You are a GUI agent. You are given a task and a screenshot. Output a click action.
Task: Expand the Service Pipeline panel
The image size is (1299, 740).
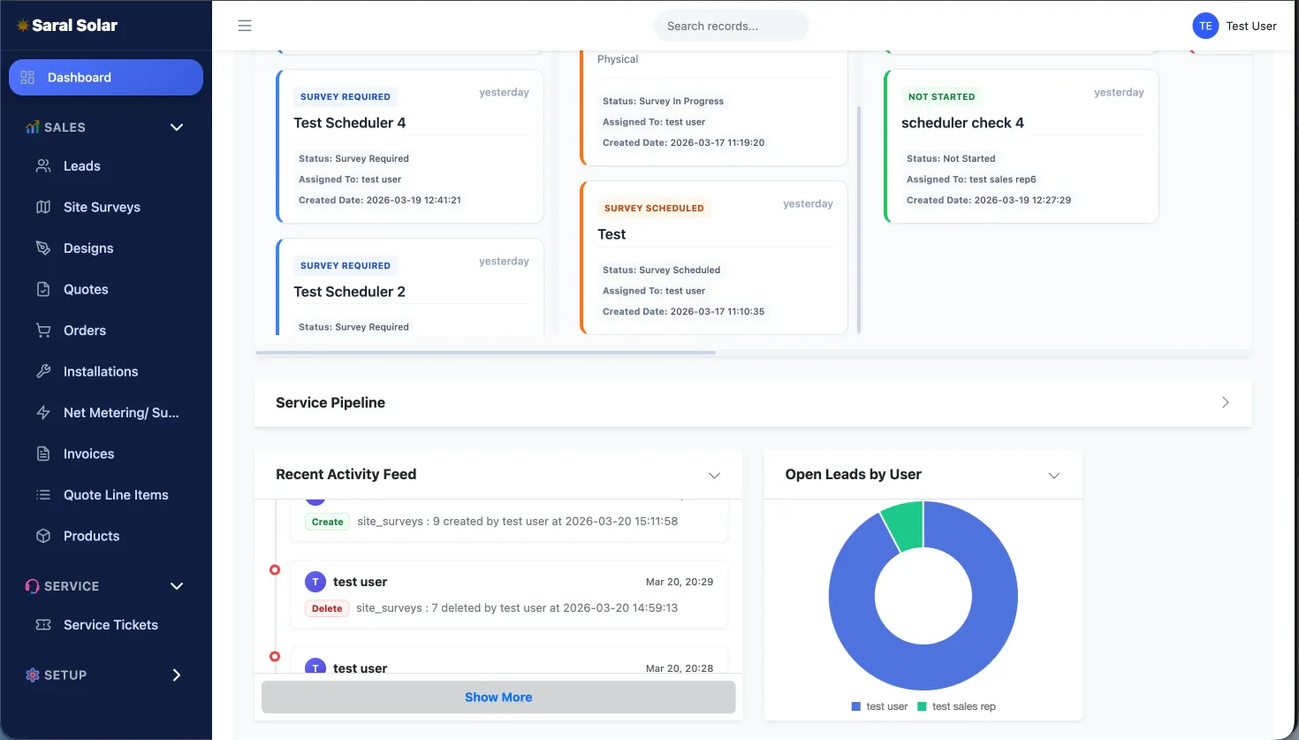(x=1226, y=401)
